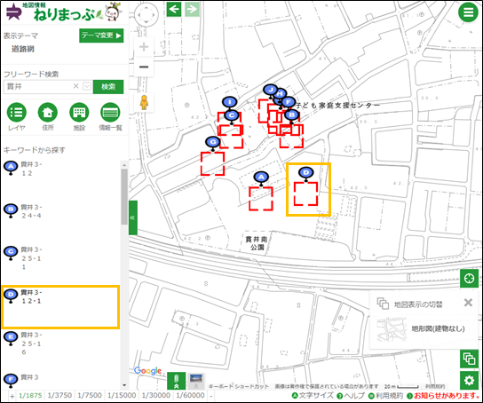Click the キーボードショートカット map link
The width and height of the screenshot is (483, 403).
pyautogui.click(x=239, y=386)
